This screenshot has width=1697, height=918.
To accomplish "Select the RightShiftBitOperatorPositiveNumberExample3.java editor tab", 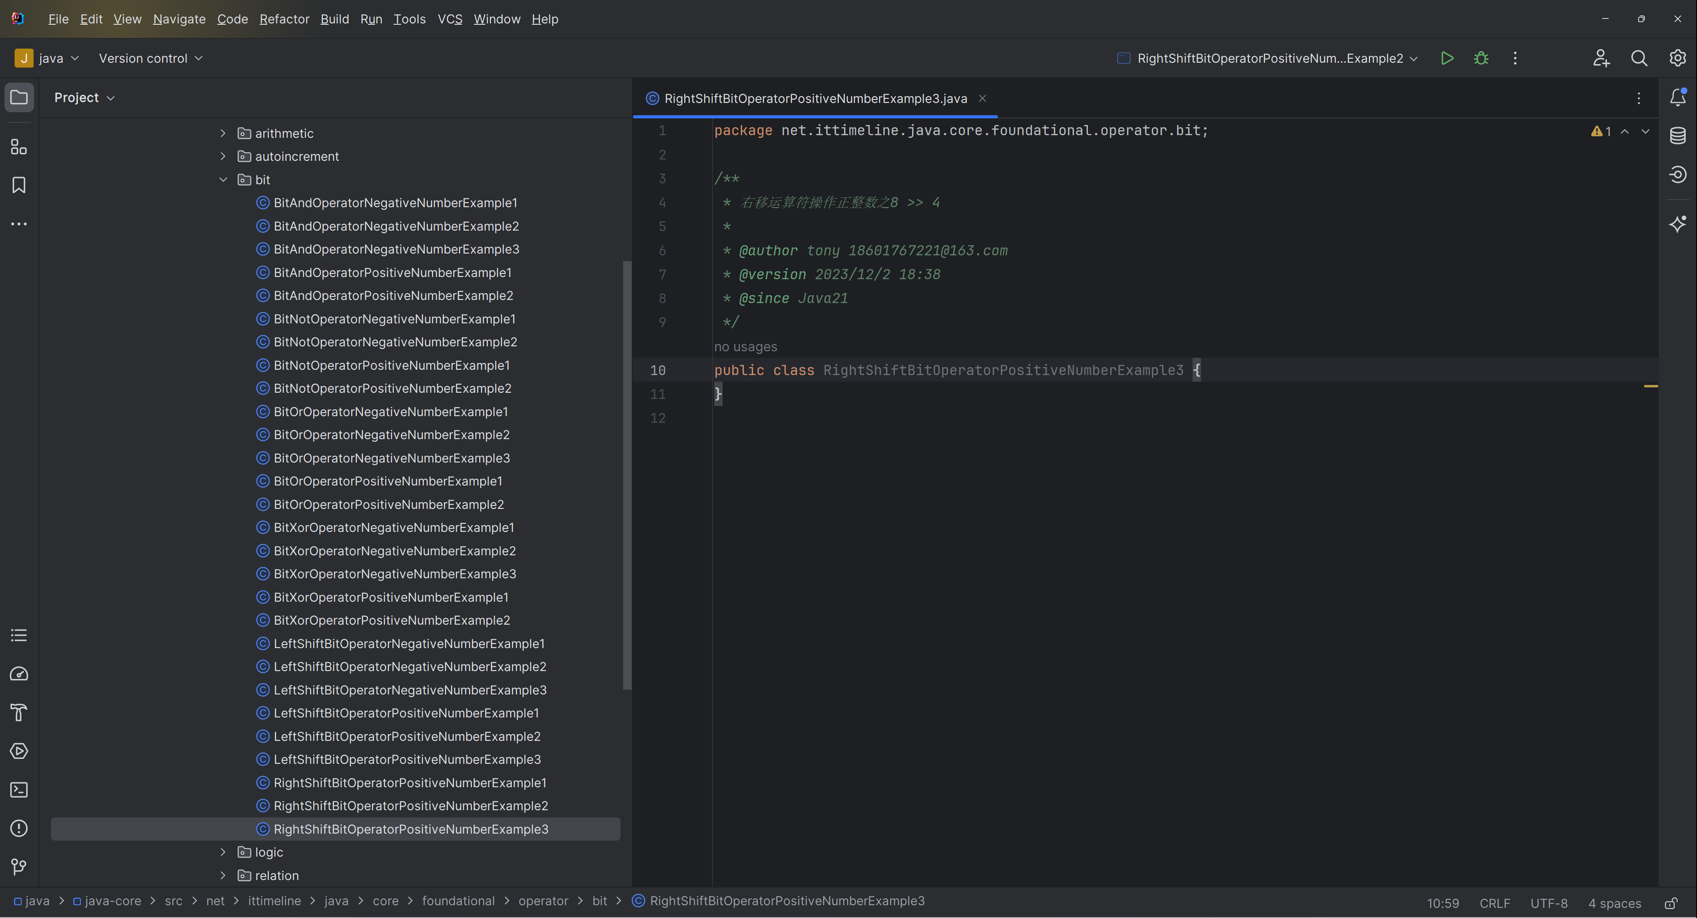I will 815,98.
